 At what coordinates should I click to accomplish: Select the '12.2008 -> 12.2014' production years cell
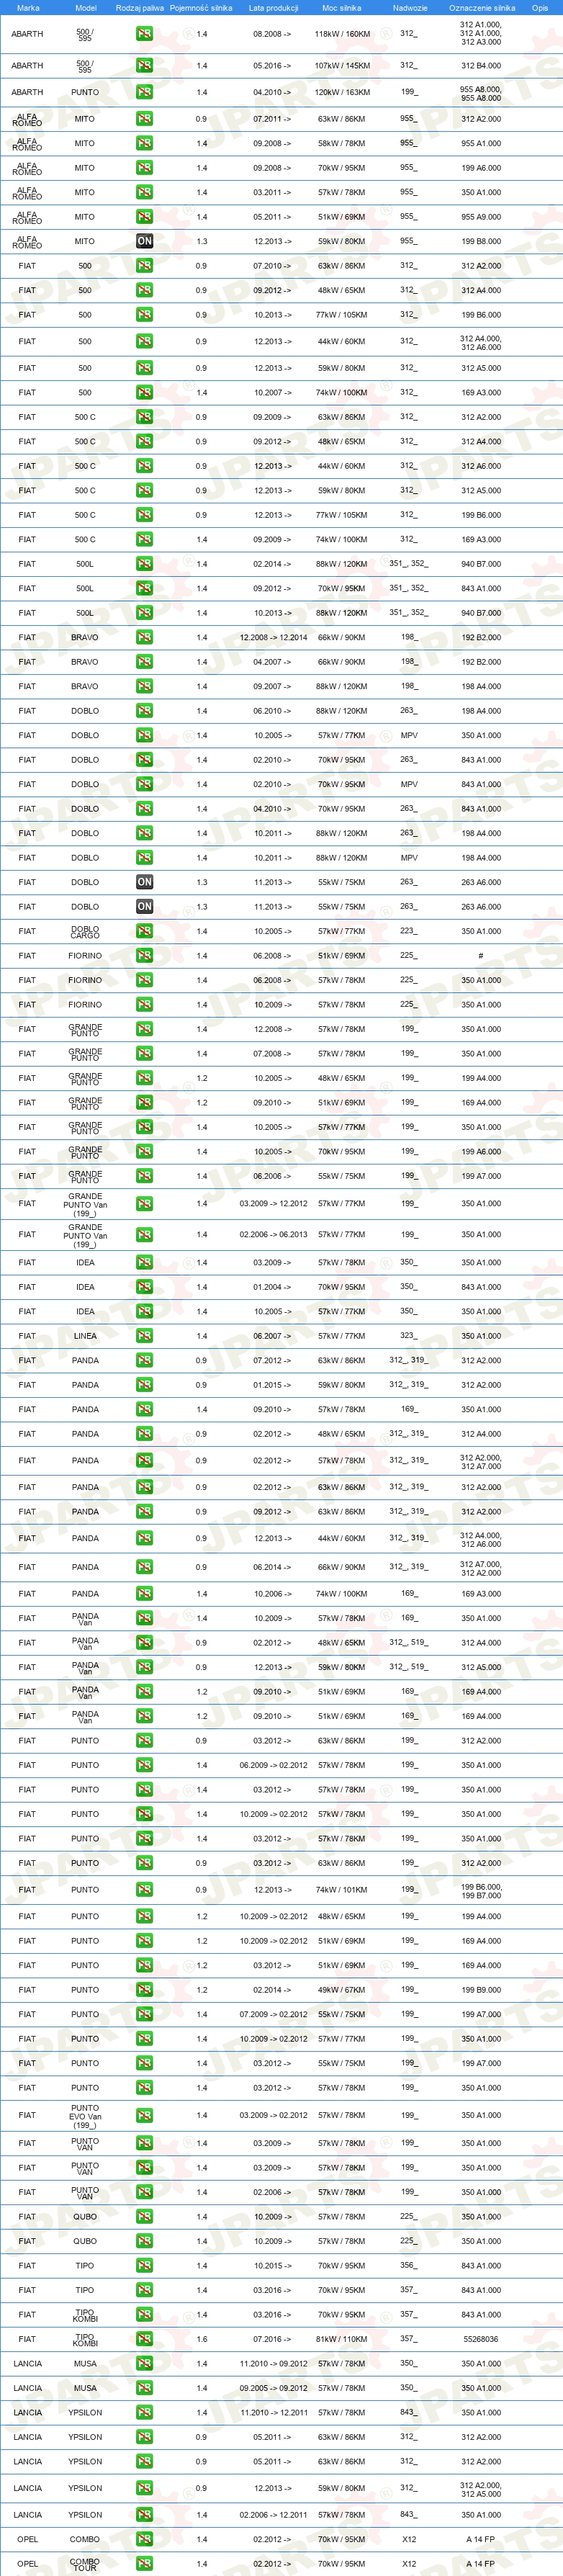tap(273, 638)
